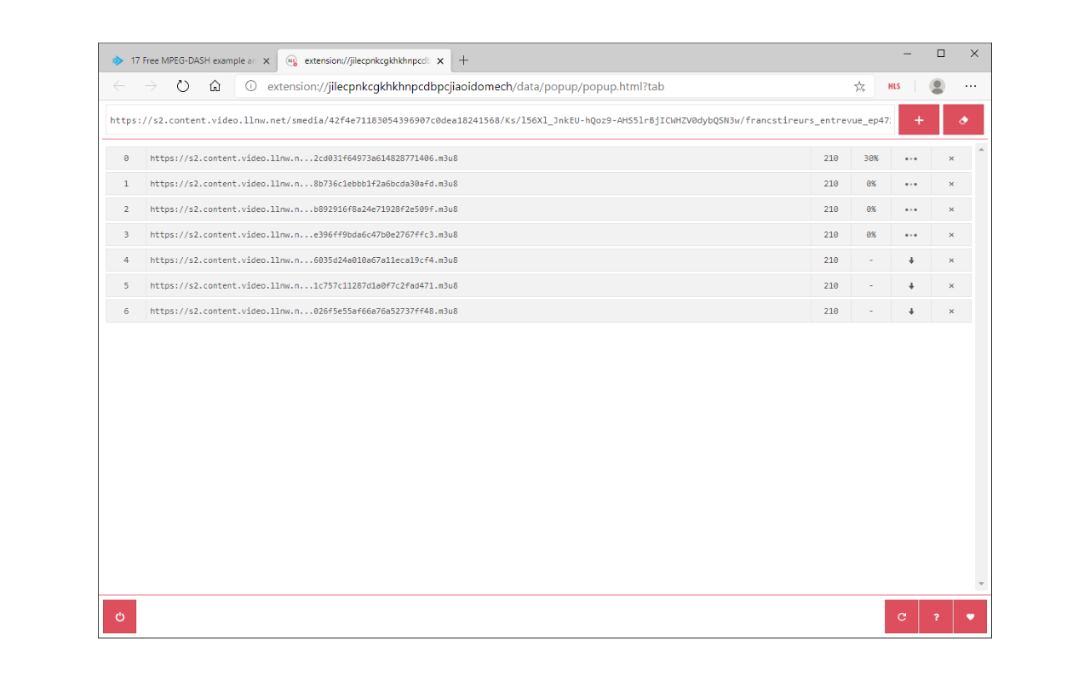Download row 4 with arrow icon
Viewport: 1090px width, 681px height.
(911, 260)
